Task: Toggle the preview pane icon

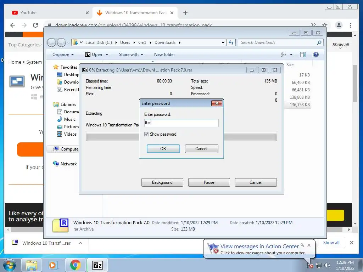Action: point(303,54)
